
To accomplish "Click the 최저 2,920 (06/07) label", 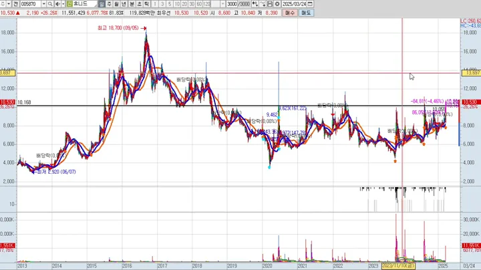I will click(56, 172).
